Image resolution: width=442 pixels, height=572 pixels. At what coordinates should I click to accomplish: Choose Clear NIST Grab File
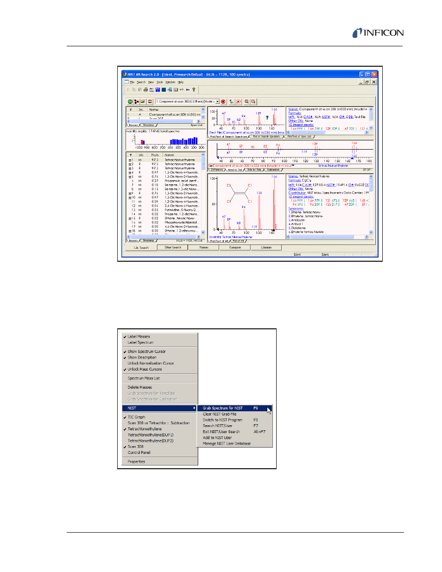coord(235,414)
